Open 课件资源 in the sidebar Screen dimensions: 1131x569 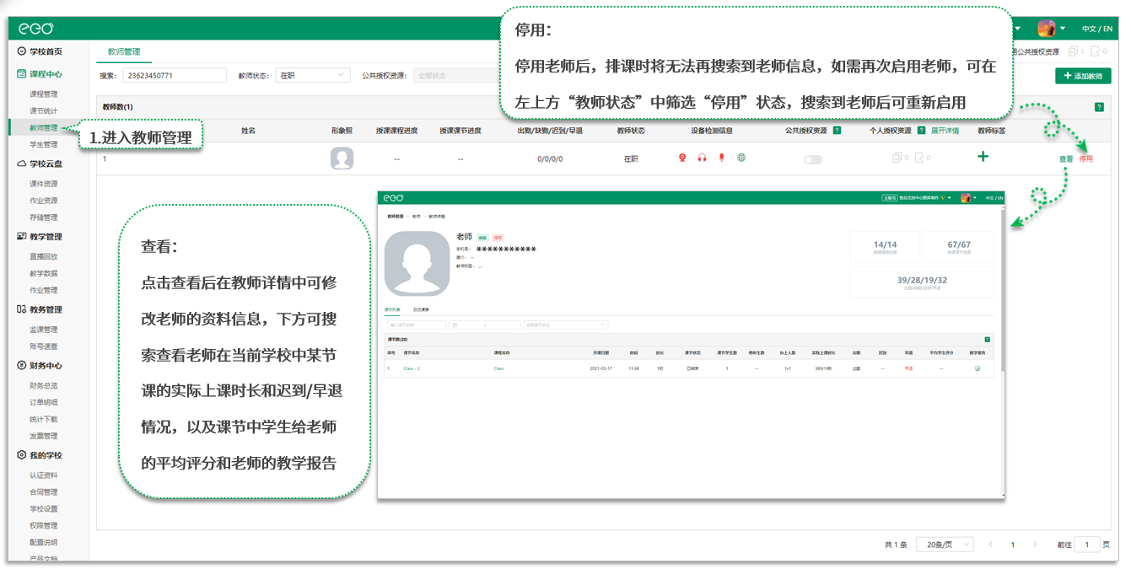coord(44,184)
